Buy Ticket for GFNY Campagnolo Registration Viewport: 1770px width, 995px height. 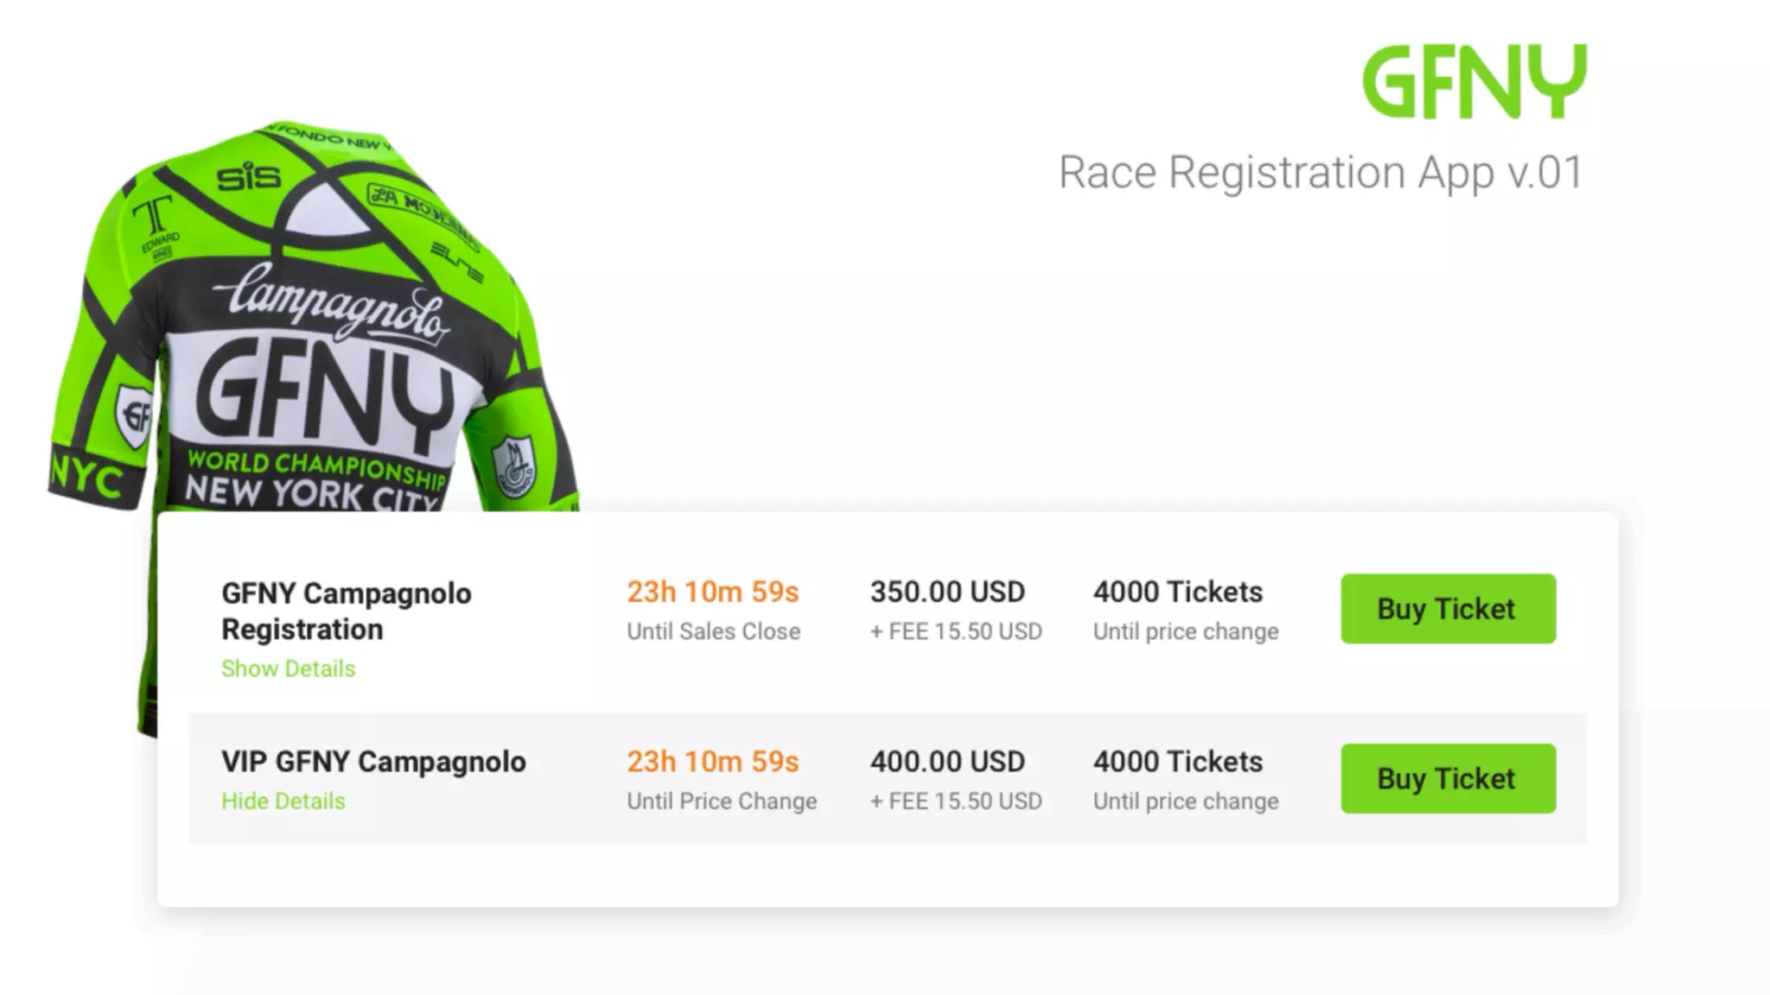click(1448, 609)
